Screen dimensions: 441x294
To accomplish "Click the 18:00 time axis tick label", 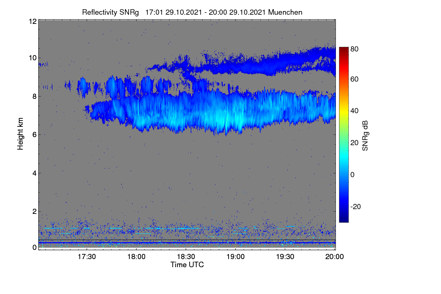I will click(137, 257).
